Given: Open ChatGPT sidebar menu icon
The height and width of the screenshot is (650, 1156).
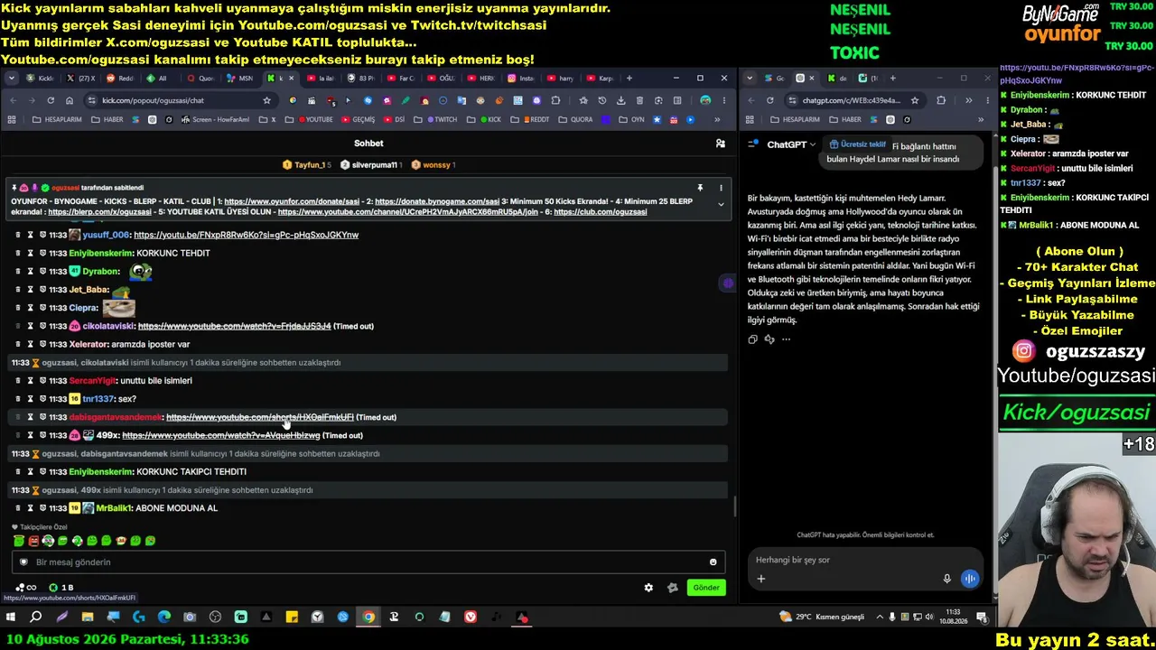Looking at the screenshot, I should coord(752,144).
